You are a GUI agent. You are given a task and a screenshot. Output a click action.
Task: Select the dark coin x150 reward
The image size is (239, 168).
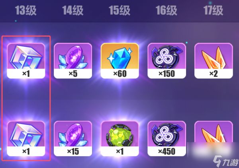coord(167,61)
